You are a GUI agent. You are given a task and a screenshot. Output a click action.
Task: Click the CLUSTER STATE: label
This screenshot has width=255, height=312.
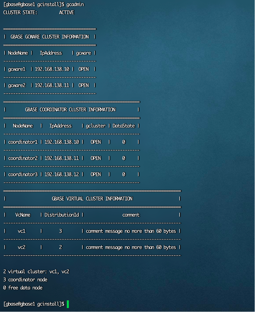coord(20,13)
